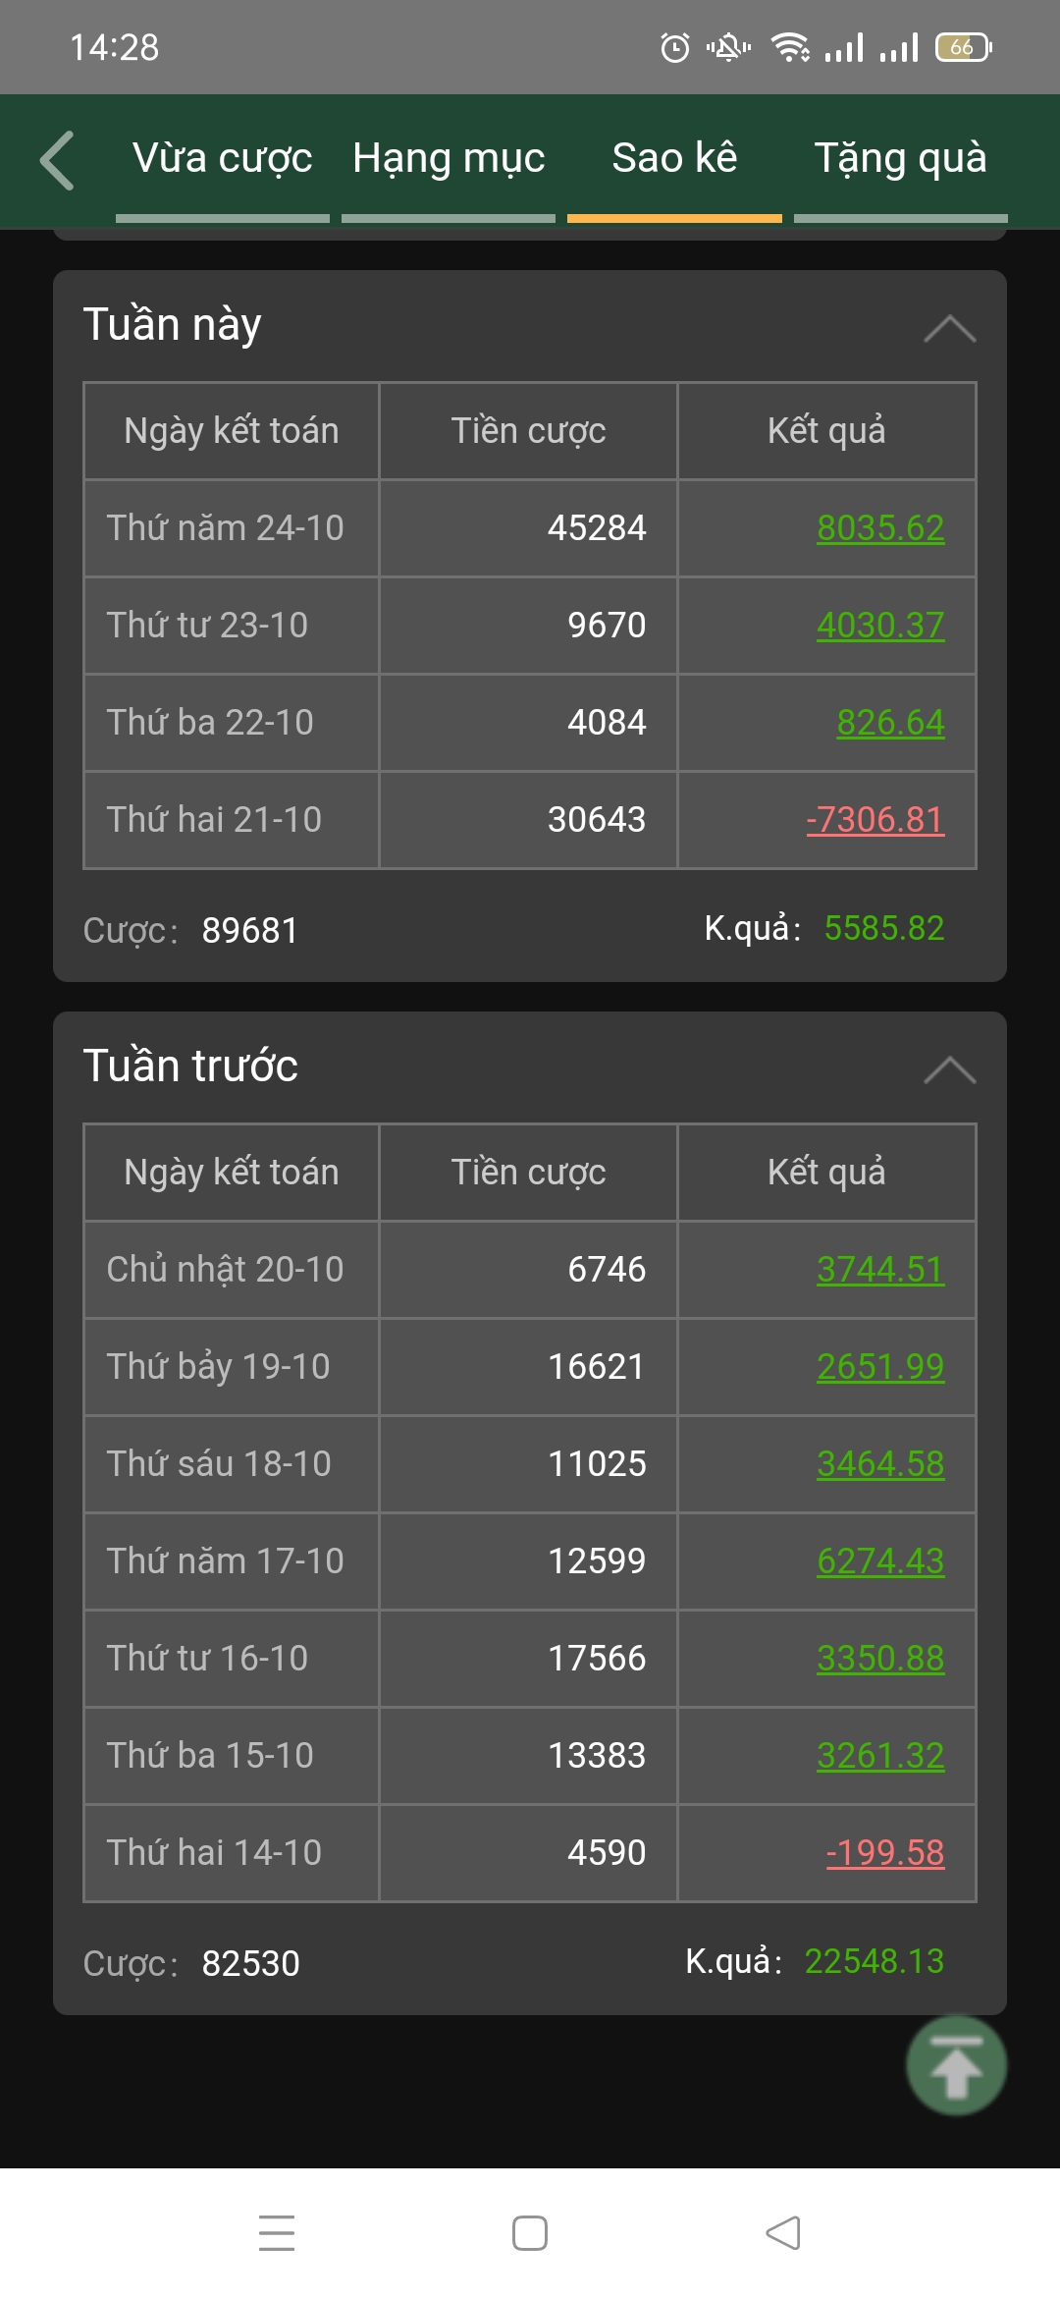This screenshot has height=2298, width=1060.
Task: Open the -199.58 result for Thứ hai 14-10
Action: click(884, 1853)
